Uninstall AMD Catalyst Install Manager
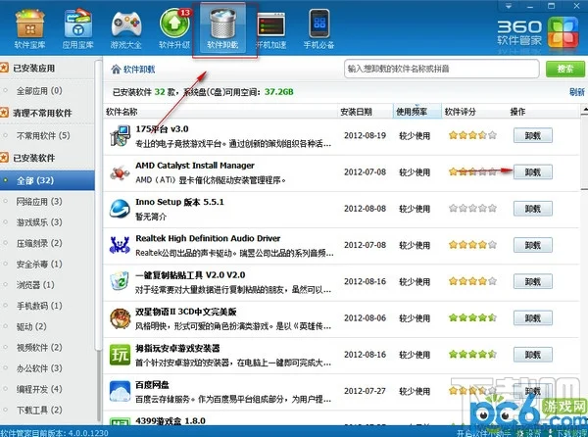Image resolution: width=588 pixels, height=437 pixels. click(x=533, y=172)
